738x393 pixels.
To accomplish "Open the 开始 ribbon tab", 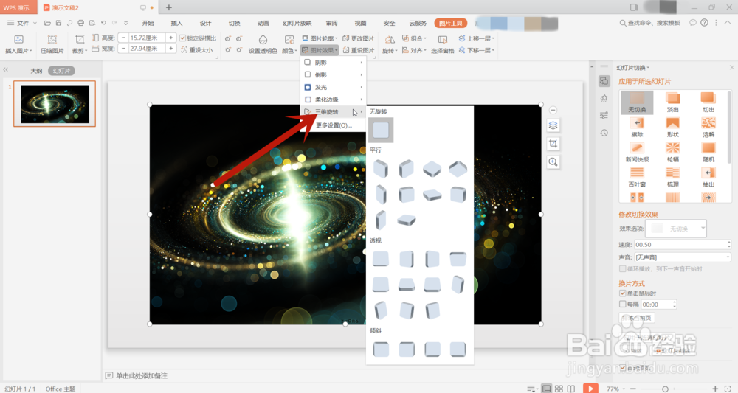I will pyautogui.click(x=148, y=23).
